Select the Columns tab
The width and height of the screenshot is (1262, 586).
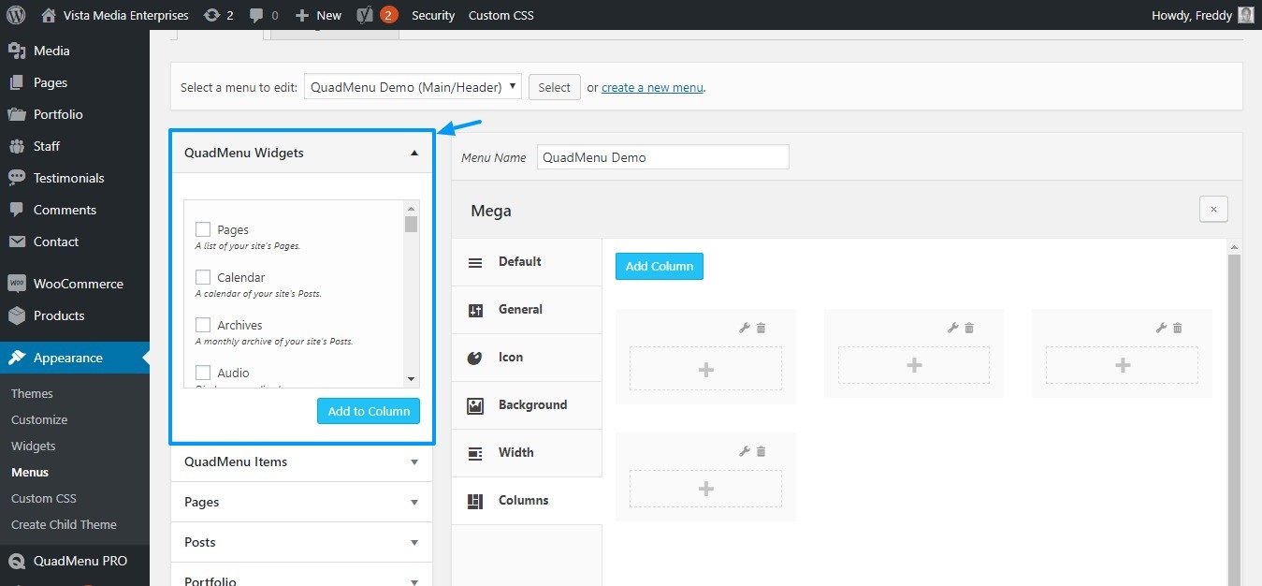(527, 501)
